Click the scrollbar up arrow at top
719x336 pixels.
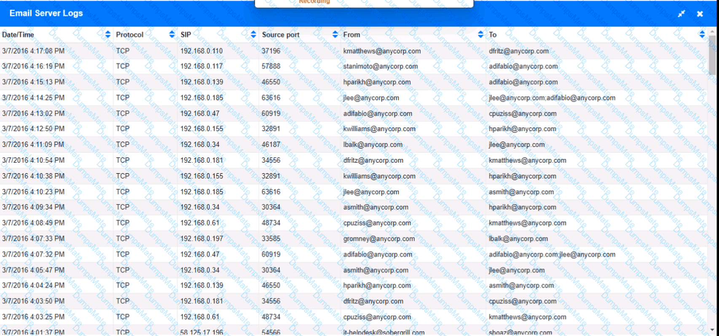(712, 31)
